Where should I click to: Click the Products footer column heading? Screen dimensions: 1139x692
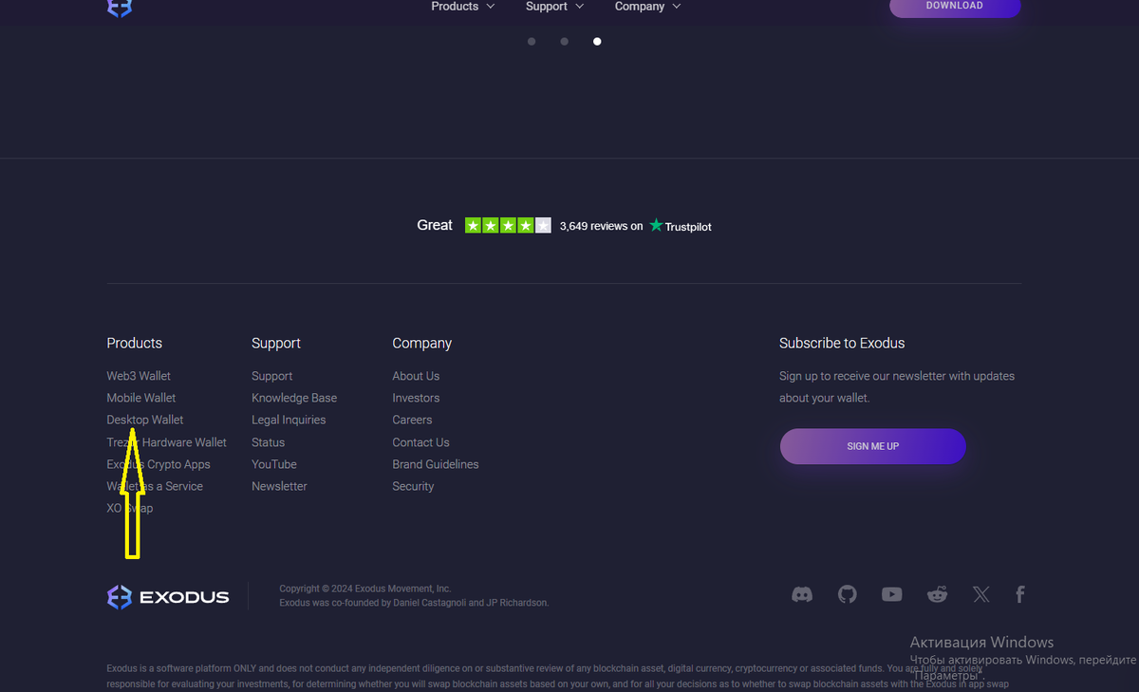point(135,343)
